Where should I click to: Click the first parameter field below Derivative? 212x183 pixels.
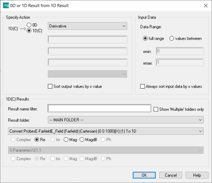pyautogui.click(x=87, y=39)
